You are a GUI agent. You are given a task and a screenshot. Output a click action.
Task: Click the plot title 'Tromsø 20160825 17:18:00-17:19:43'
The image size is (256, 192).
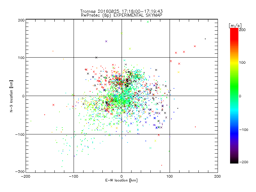pyautogui.click(x=121, y=11)
